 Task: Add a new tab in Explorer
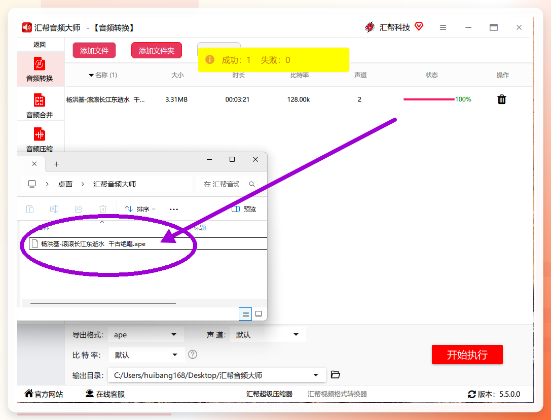click(56, 164)
